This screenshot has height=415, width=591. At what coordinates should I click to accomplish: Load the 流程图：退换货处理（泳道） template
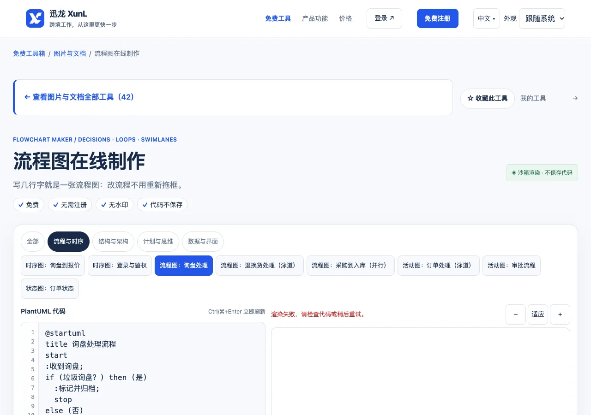click(259, 266)
